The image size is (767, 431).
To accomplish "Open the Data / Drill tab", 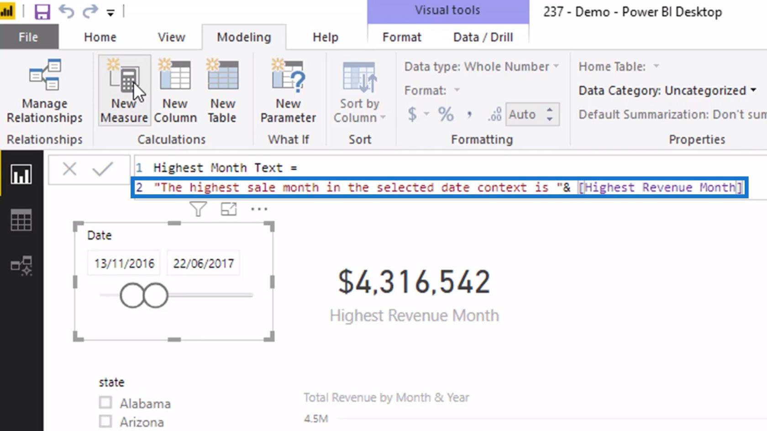I will (x=483, y=37).
